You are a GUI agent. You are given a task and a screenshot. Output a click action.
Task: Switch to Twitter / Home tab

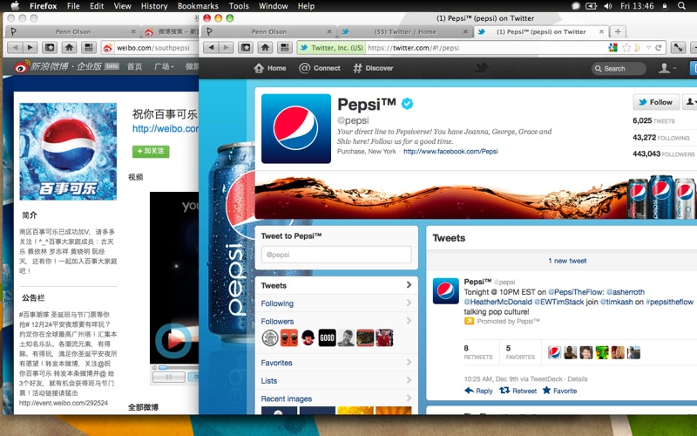coord(404,31)
